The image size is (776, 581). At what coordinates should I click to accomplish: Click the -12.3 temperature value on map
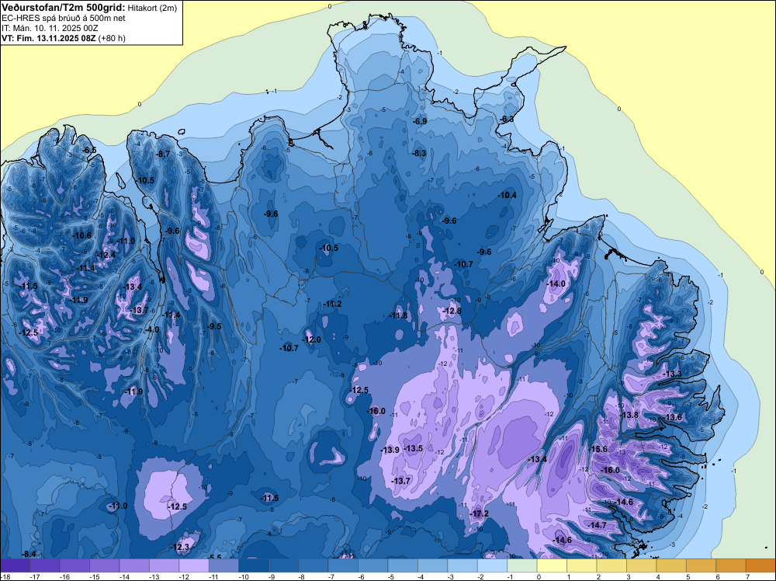180,547
